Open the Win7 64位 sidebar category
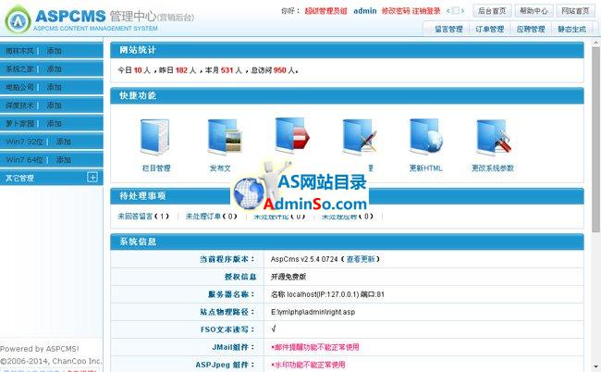This screenshot has width=601, height=372. pos(25,159)
